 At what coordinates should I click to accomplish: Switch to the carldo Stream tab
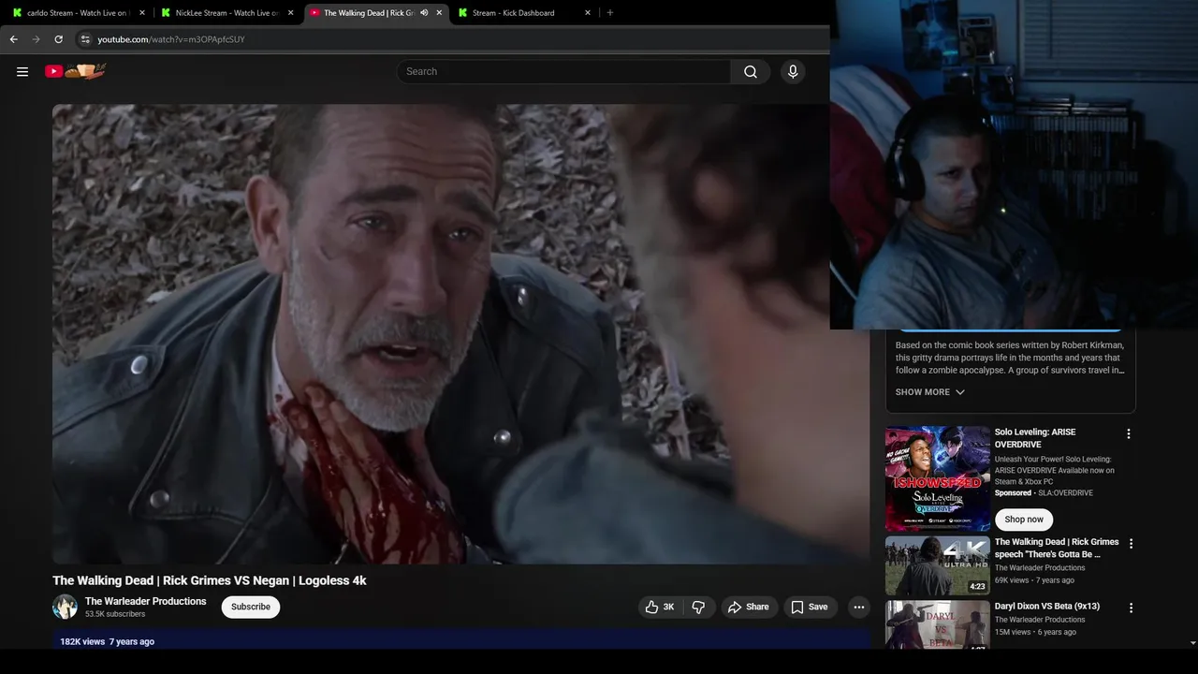[x=77, y=13]
